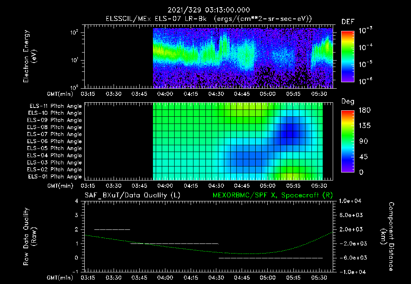Pick the Deg pitch angle color scale bar
The image size is (411, 284).
348,141
